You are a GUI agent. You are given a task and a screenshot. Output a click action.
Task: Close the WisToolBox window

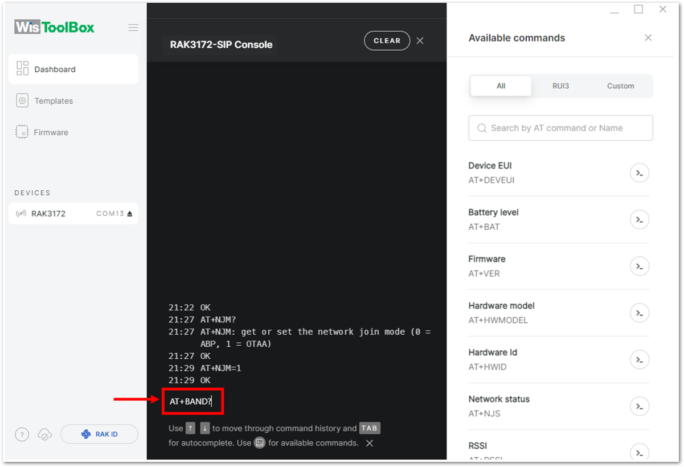(663, 9)
